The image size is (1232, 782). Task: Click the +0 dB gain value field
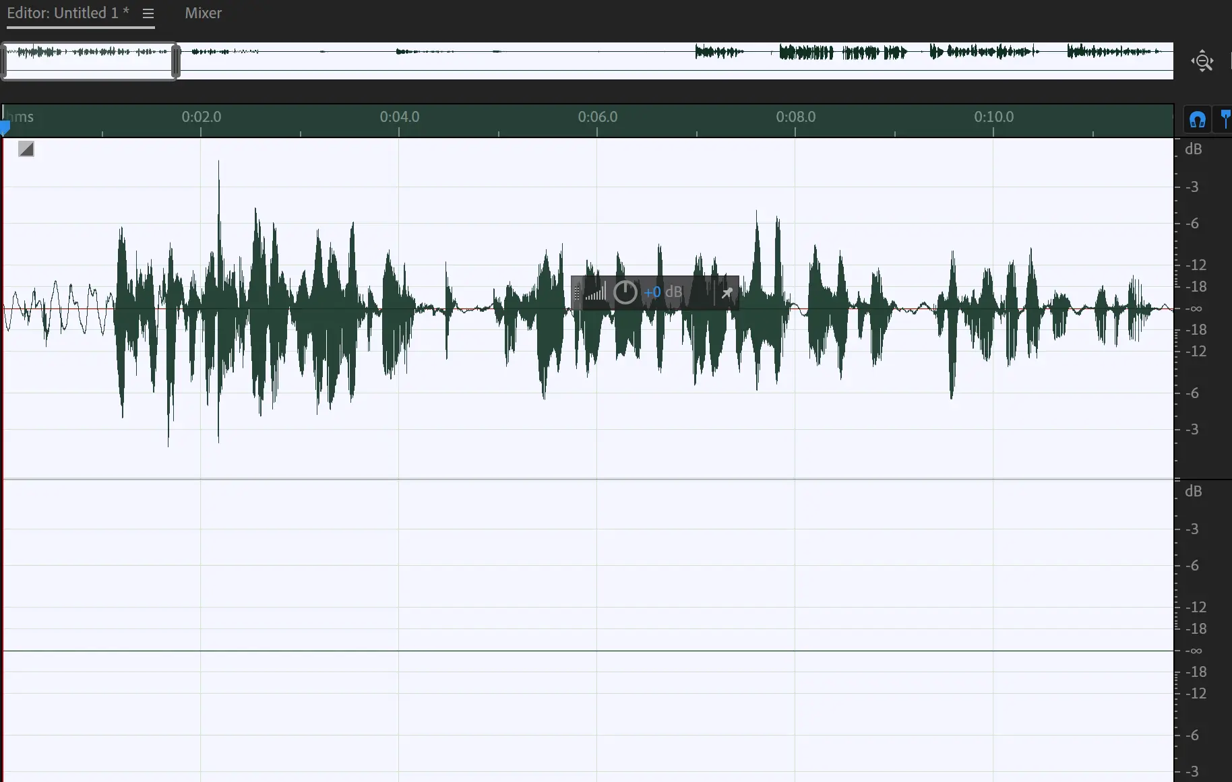tap(652, 292)
